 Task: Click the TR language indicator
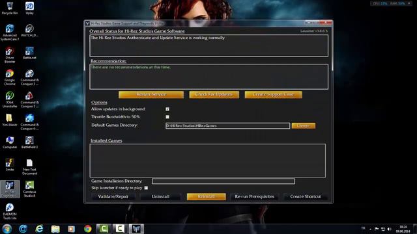click(364, 228)
